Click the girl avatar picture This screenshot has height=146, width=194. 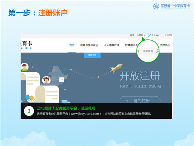pyautogui.click(x=46, y=80)
